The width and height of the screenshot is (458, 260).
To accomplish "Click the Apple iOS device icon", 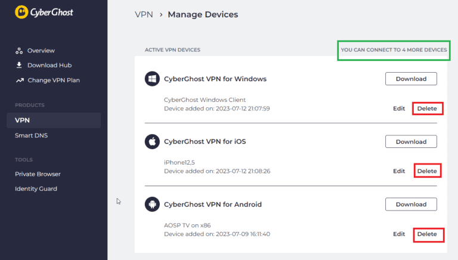I will point(152,141).
